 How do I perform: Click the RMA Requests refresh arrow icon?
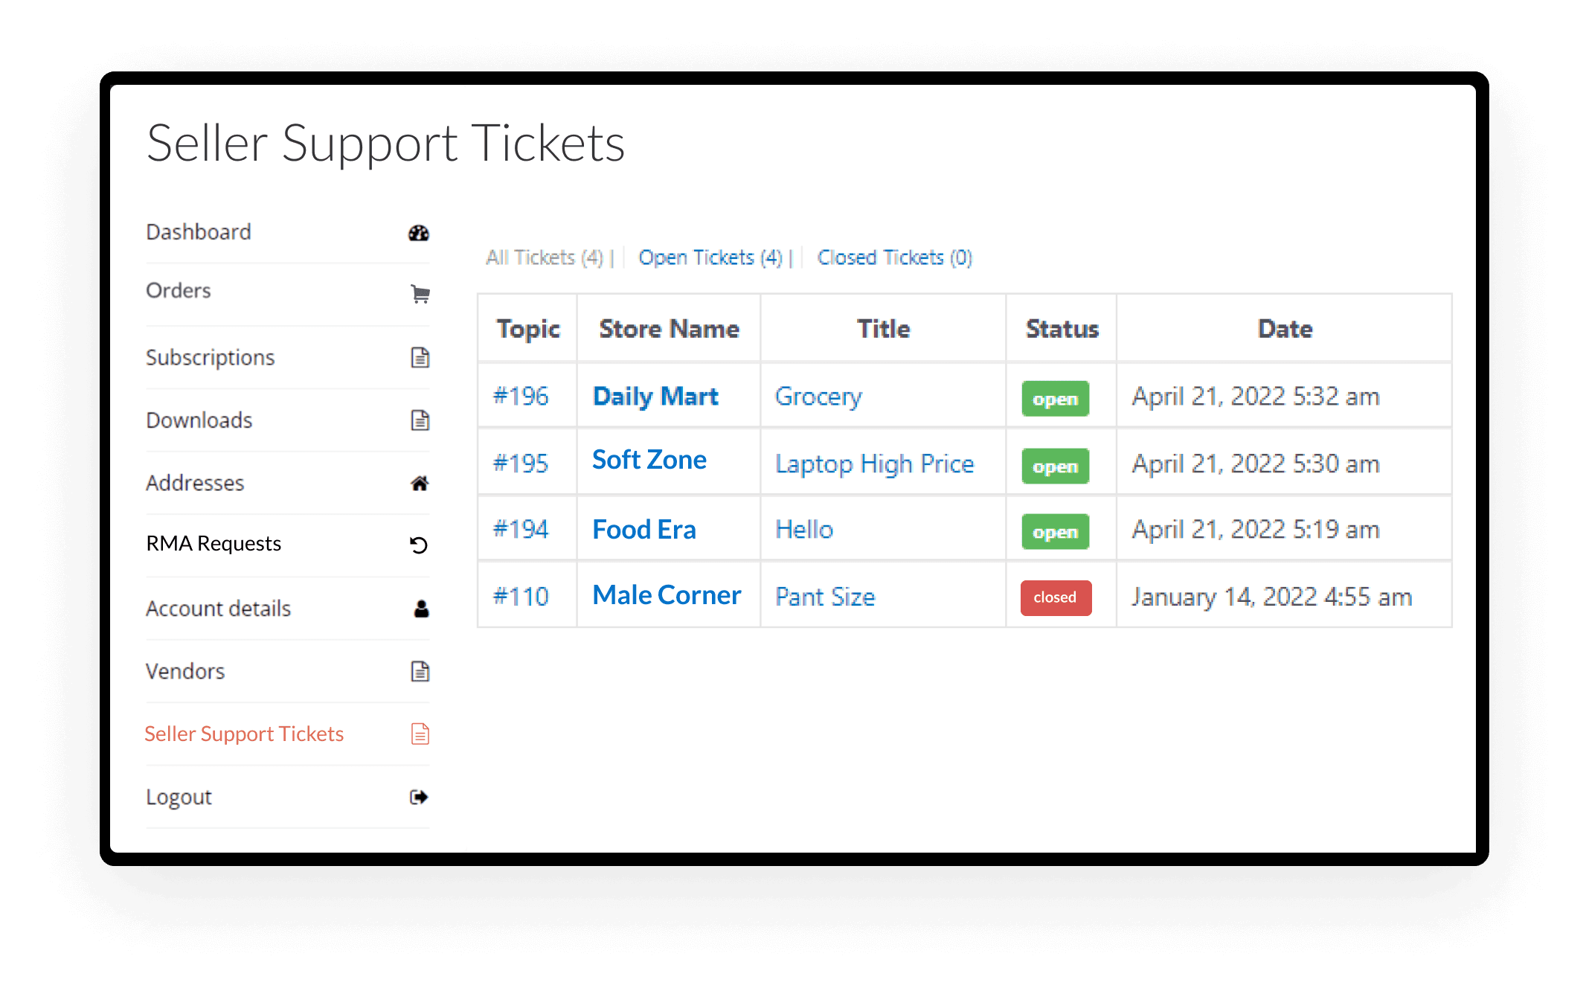(419, 545)
